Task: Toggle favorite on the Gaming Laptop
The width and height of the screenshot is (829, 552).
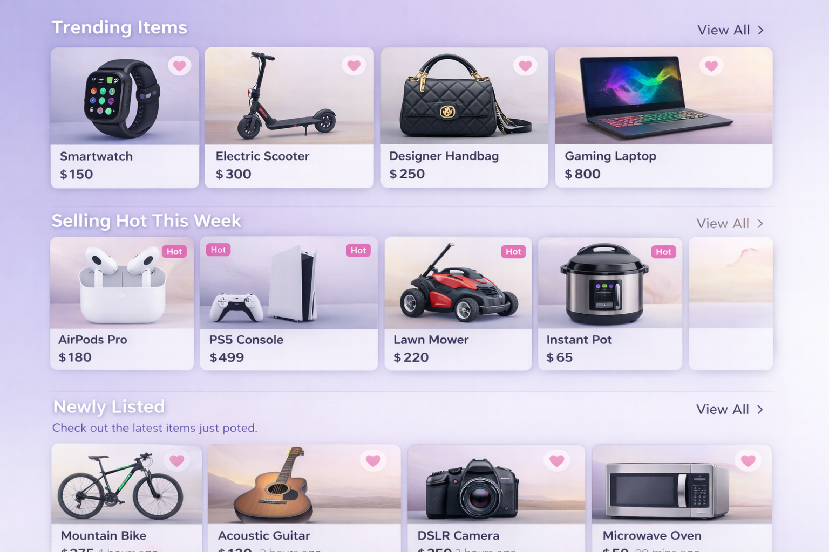Action: [711, 66]
